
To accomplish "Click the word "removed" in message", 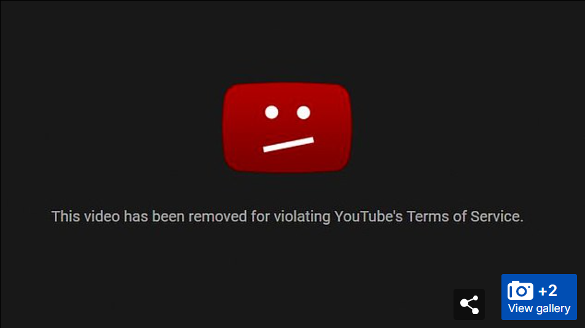I will [218, 216].
